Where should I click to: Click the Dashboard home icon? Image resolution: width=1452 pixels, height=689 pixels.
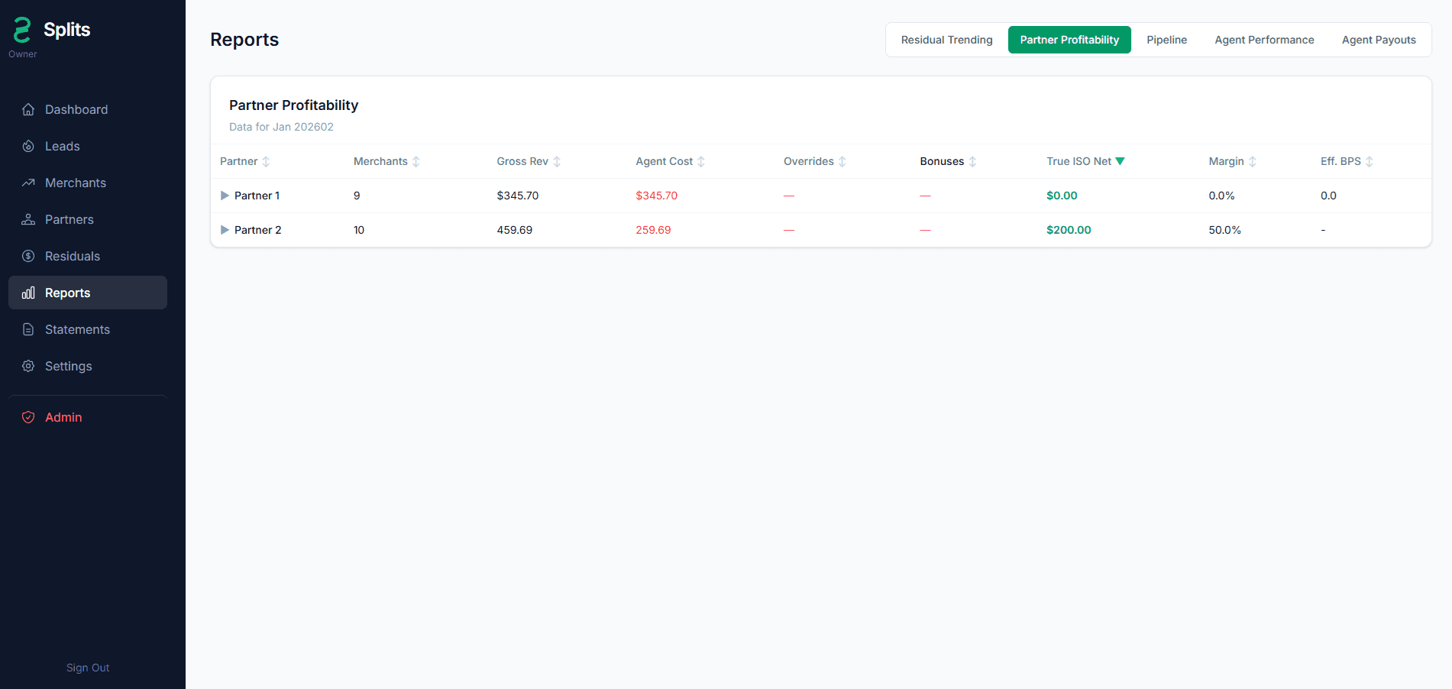point(28,109)
